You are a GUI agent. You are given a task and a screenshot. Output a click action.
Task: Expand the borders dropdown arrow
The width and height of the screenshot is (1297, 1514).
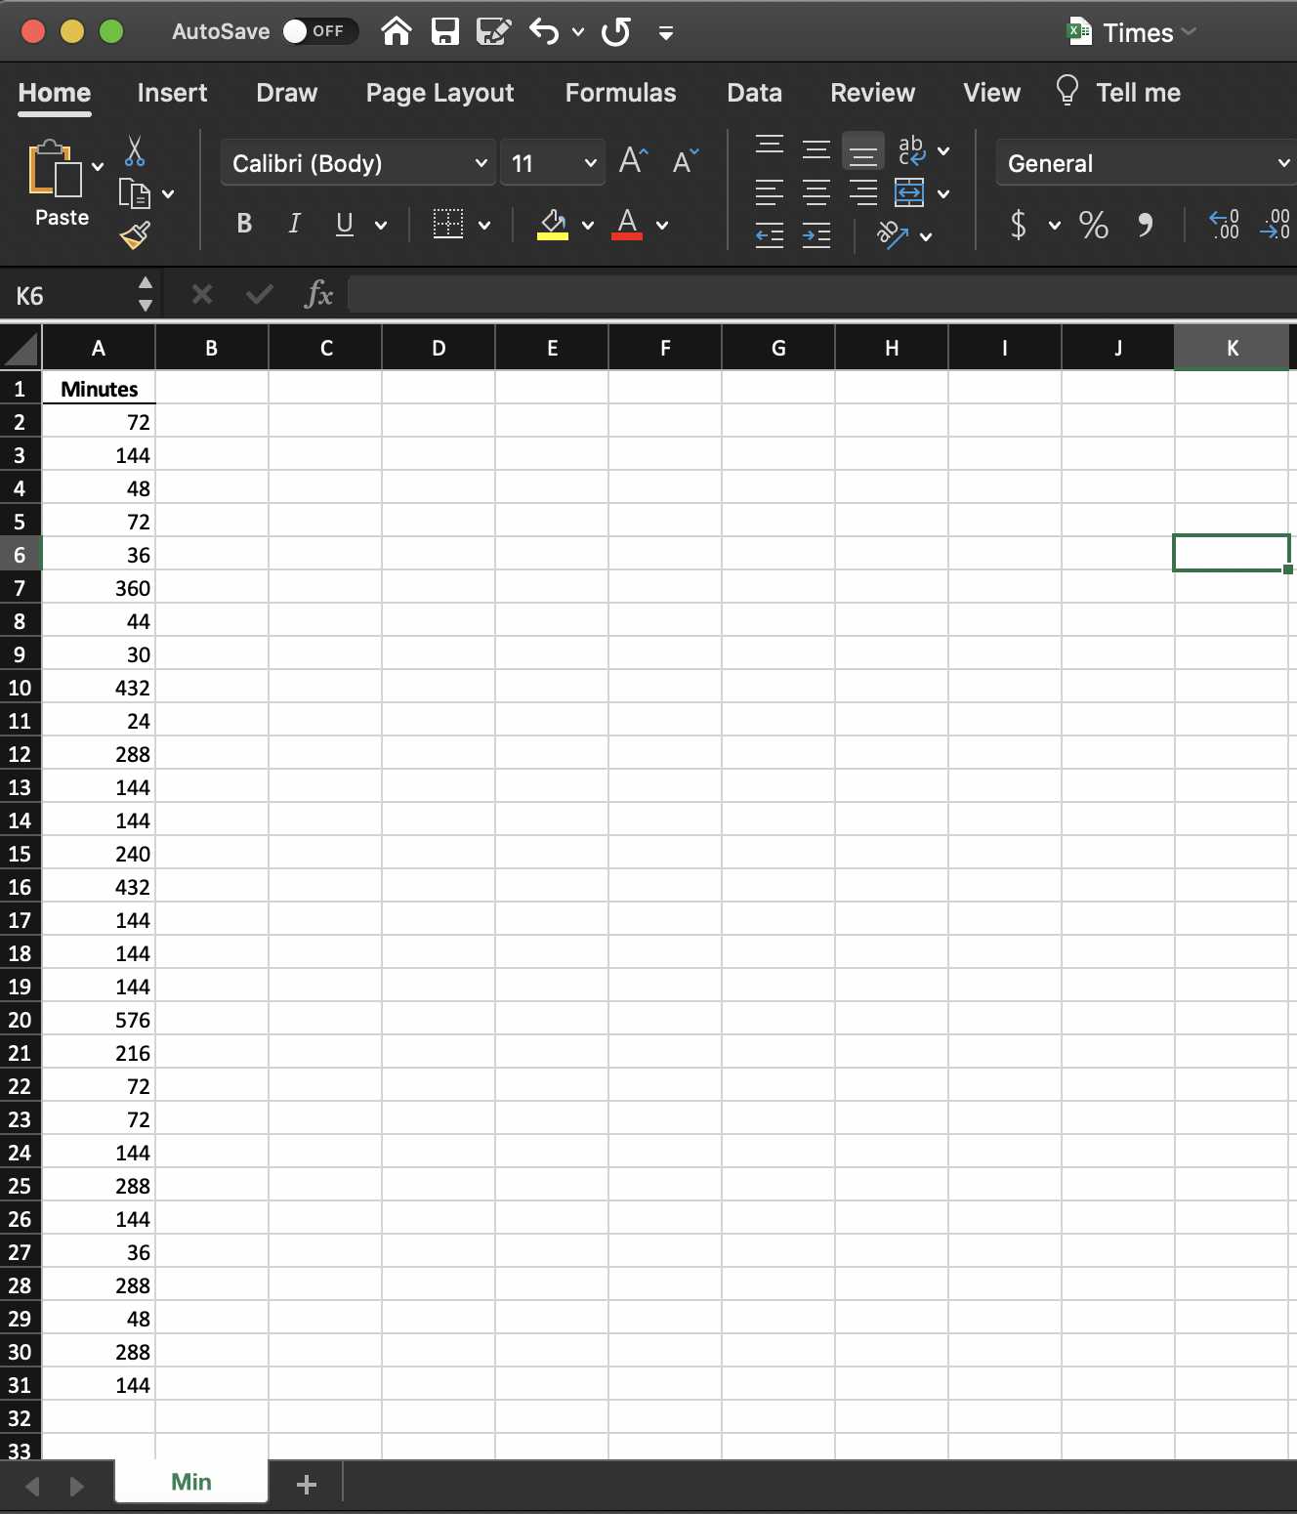(484, 226)
